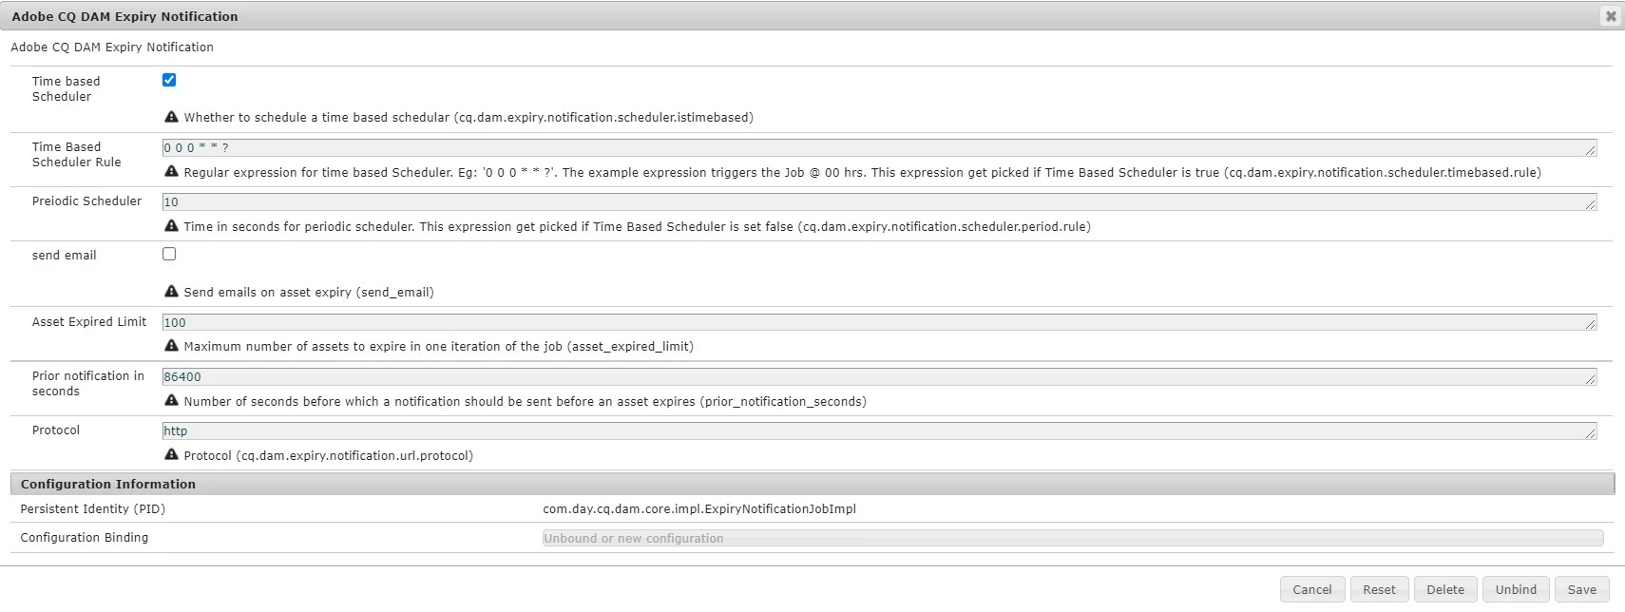Click the Time based Scheduler label
This screenshot has height=612, width=1625.
(66, 88)
